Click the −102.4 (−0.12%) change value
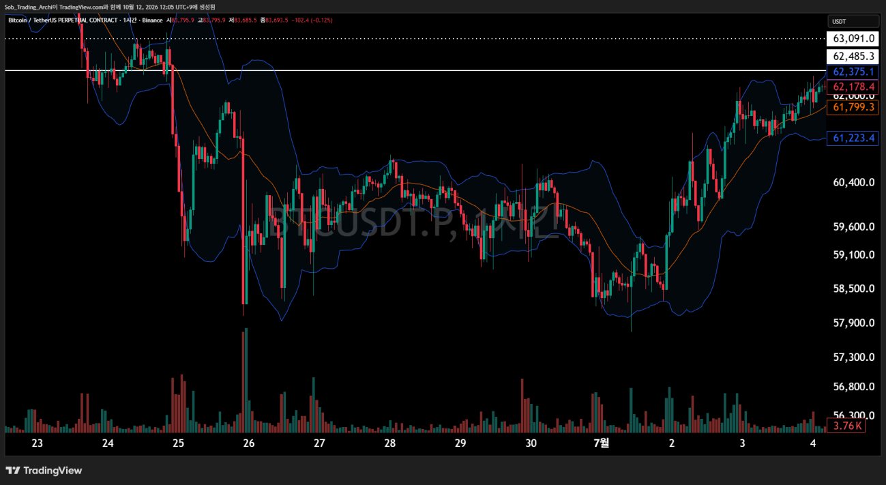 [x=312, y=20]
